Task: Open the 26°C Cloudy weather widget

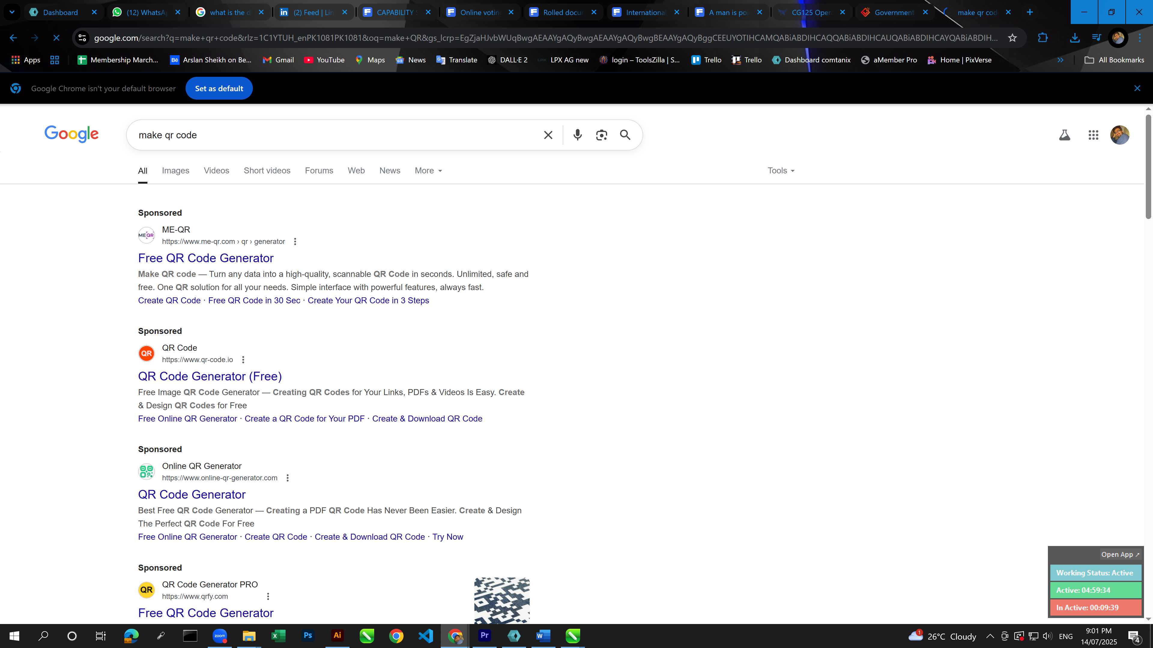Action: [942, 636]
